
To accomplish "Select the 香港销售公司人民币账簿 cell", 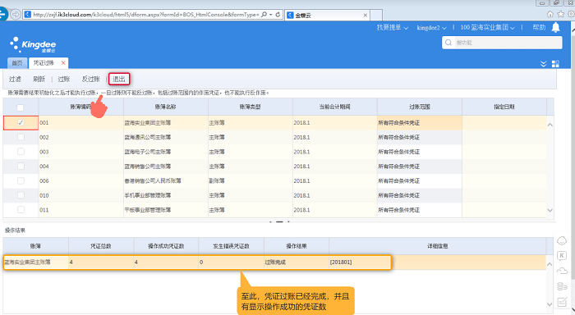I will [165, 180].
